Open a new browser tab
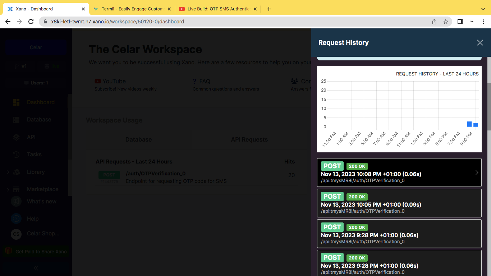491x276 pixels. point(269,9)
